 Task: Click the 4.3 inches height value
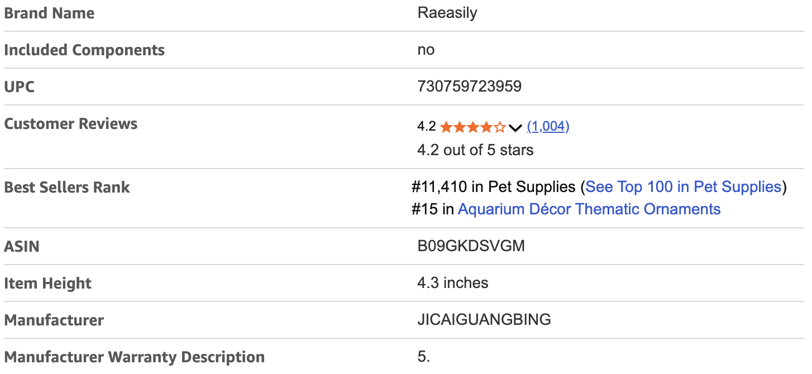(452, 283)
